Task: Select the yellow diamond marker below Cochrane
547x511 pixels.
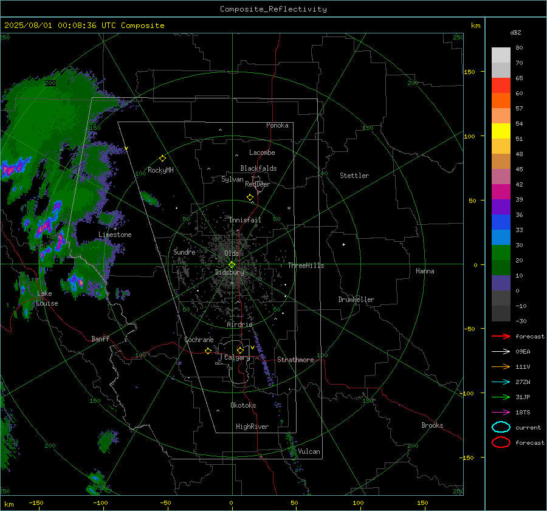Action: 208,351
